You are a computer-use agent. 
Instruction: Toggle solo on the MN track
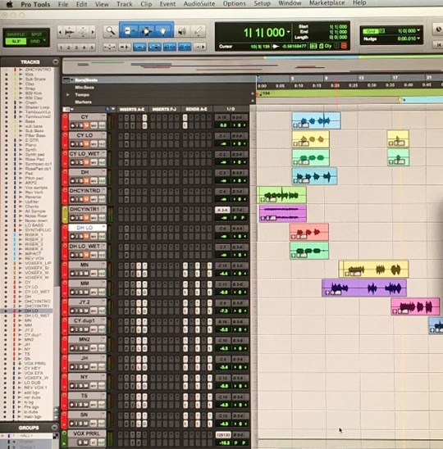pos(82,274)
